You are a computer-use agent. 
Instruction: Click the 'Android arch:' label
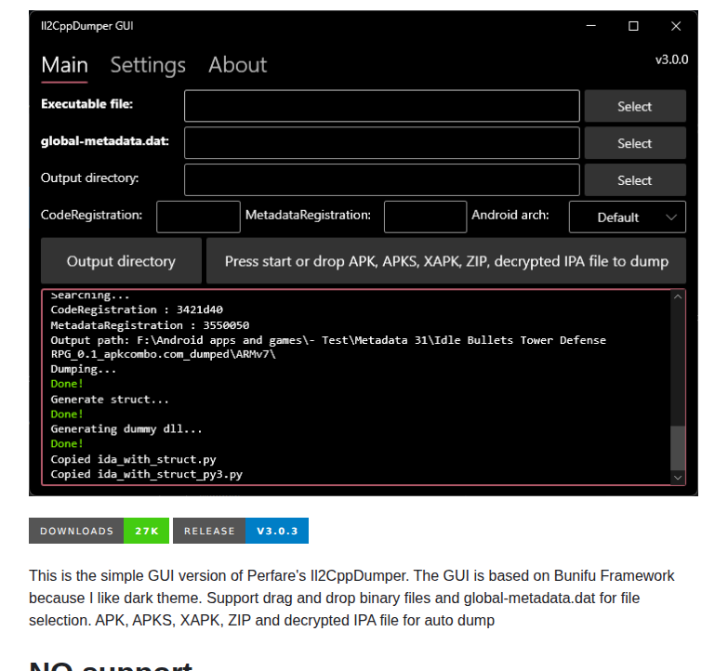pyautogui.click(x=510, y=215)
